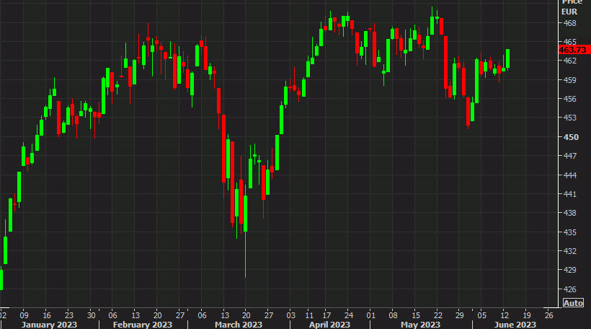Select the bold 450 price axis label
591x329 pixels.
571,137
